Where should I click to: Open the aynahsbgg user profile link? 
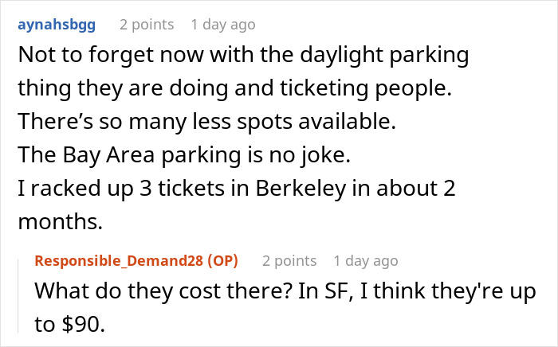56,25
